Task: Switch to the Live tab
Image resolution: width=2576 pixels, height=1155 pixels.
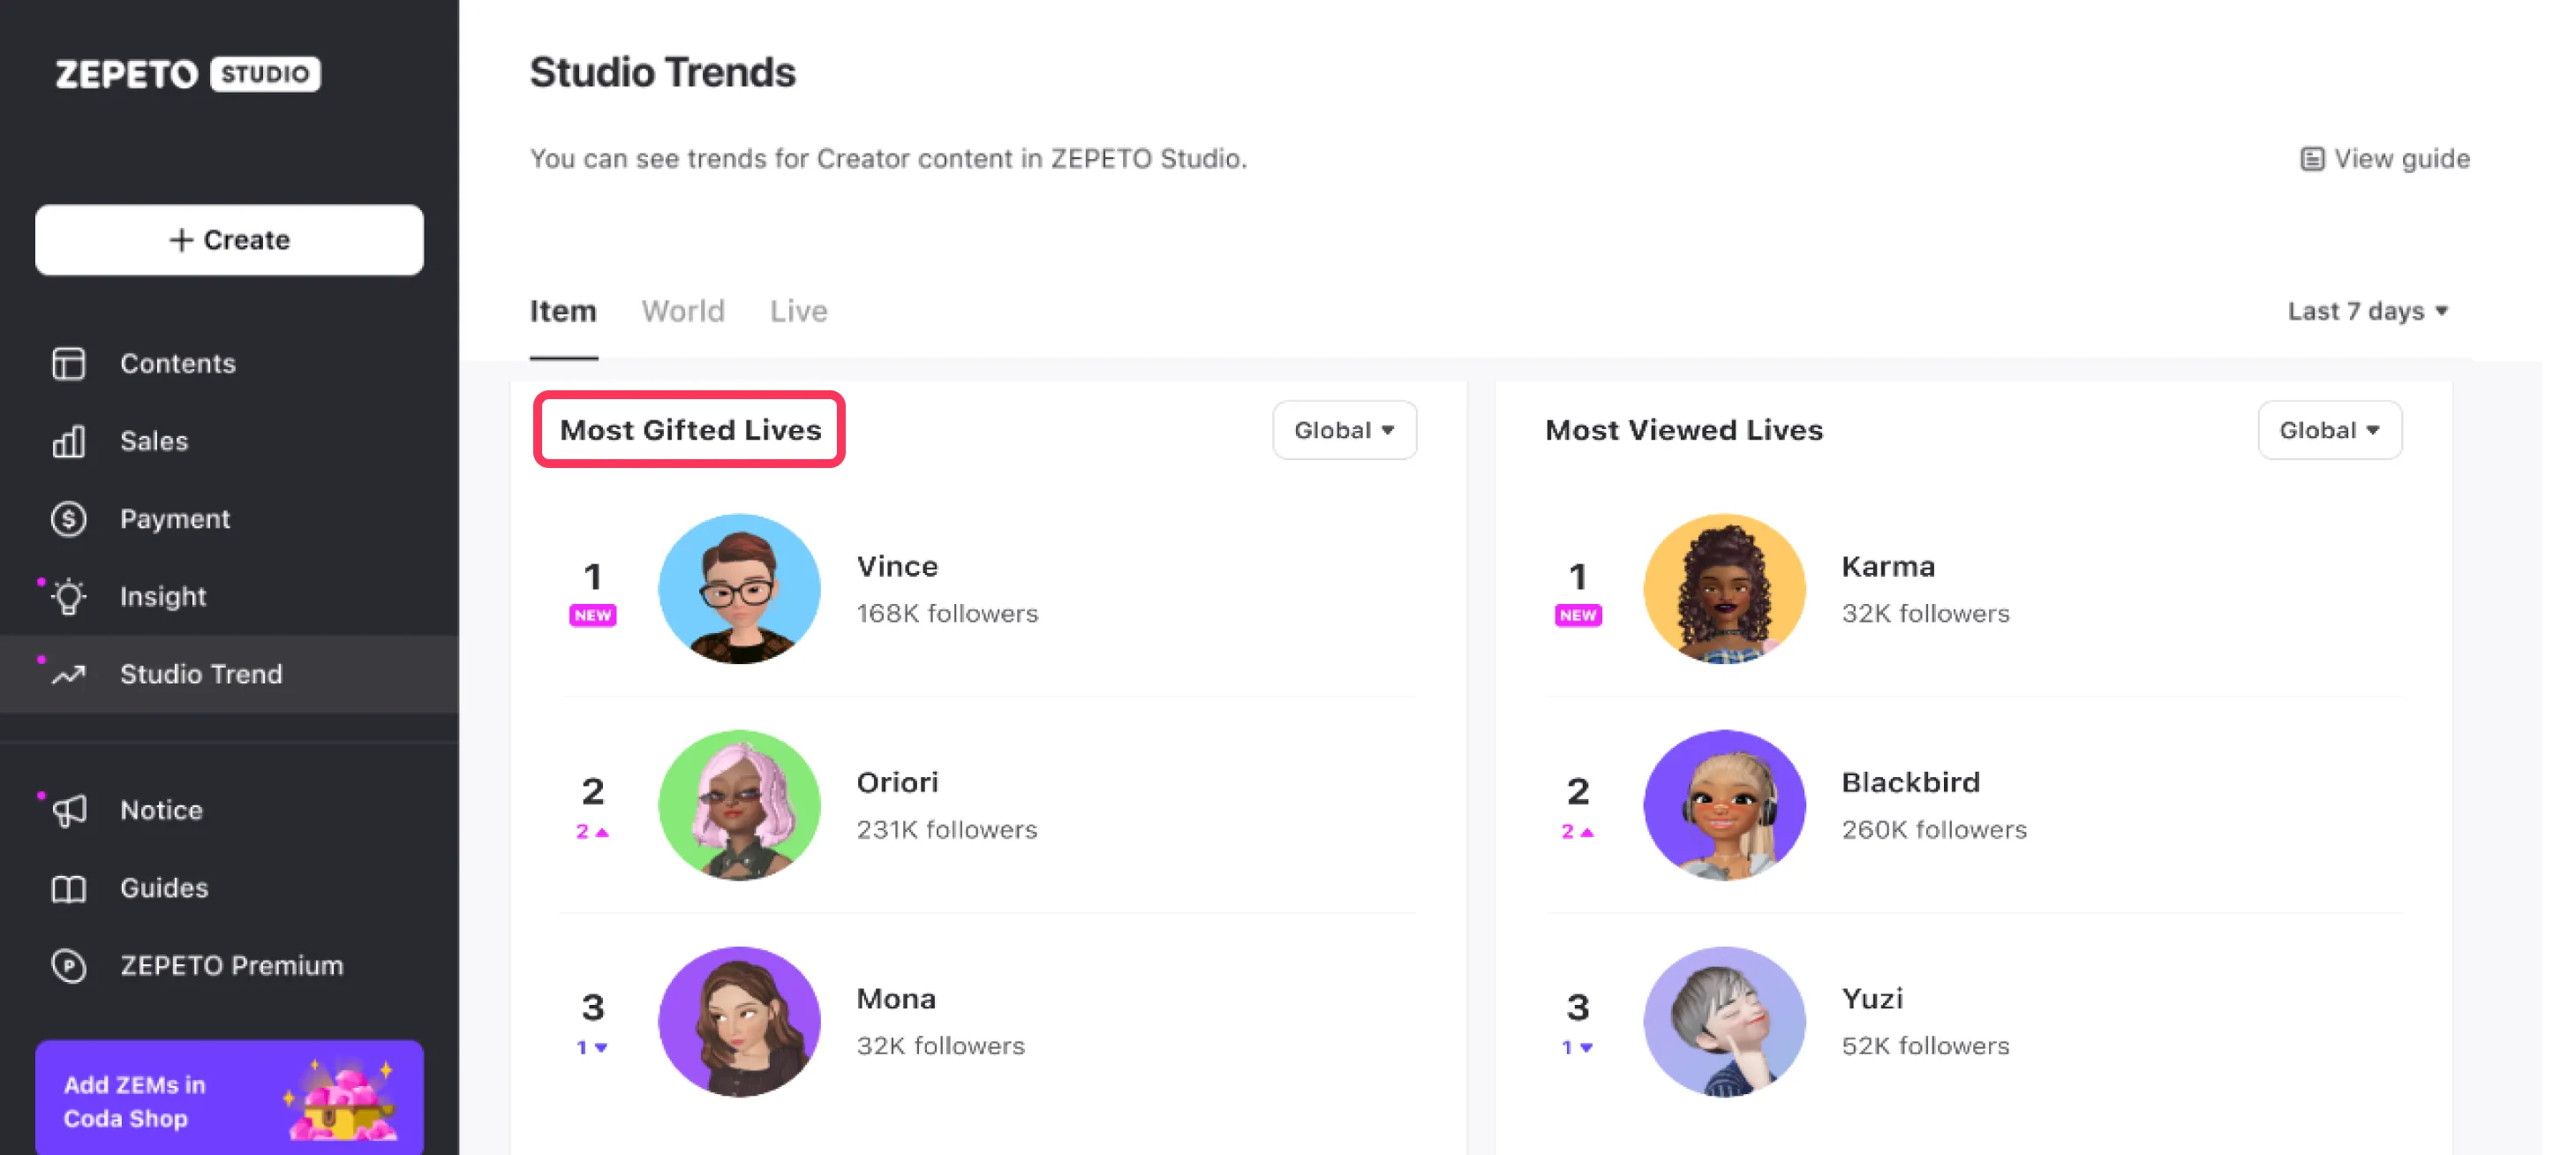Action: (x=798, y=311)
